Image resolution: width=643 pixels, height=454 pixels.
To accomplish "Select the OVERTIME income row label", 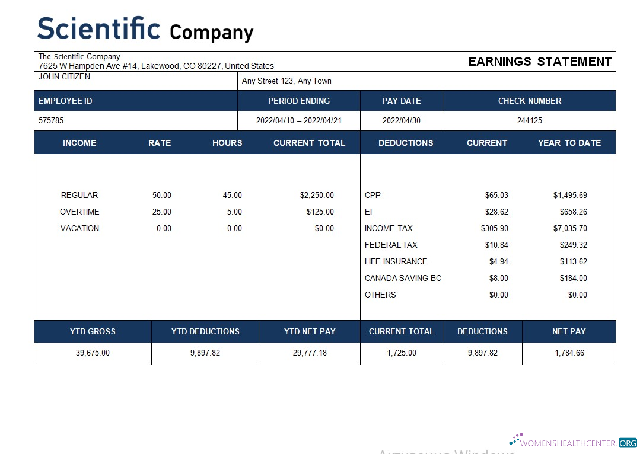I will [x=79, y=212].
